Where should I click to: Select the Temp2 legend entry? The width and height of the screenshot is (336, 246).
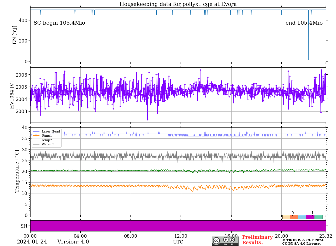(43, 140)
